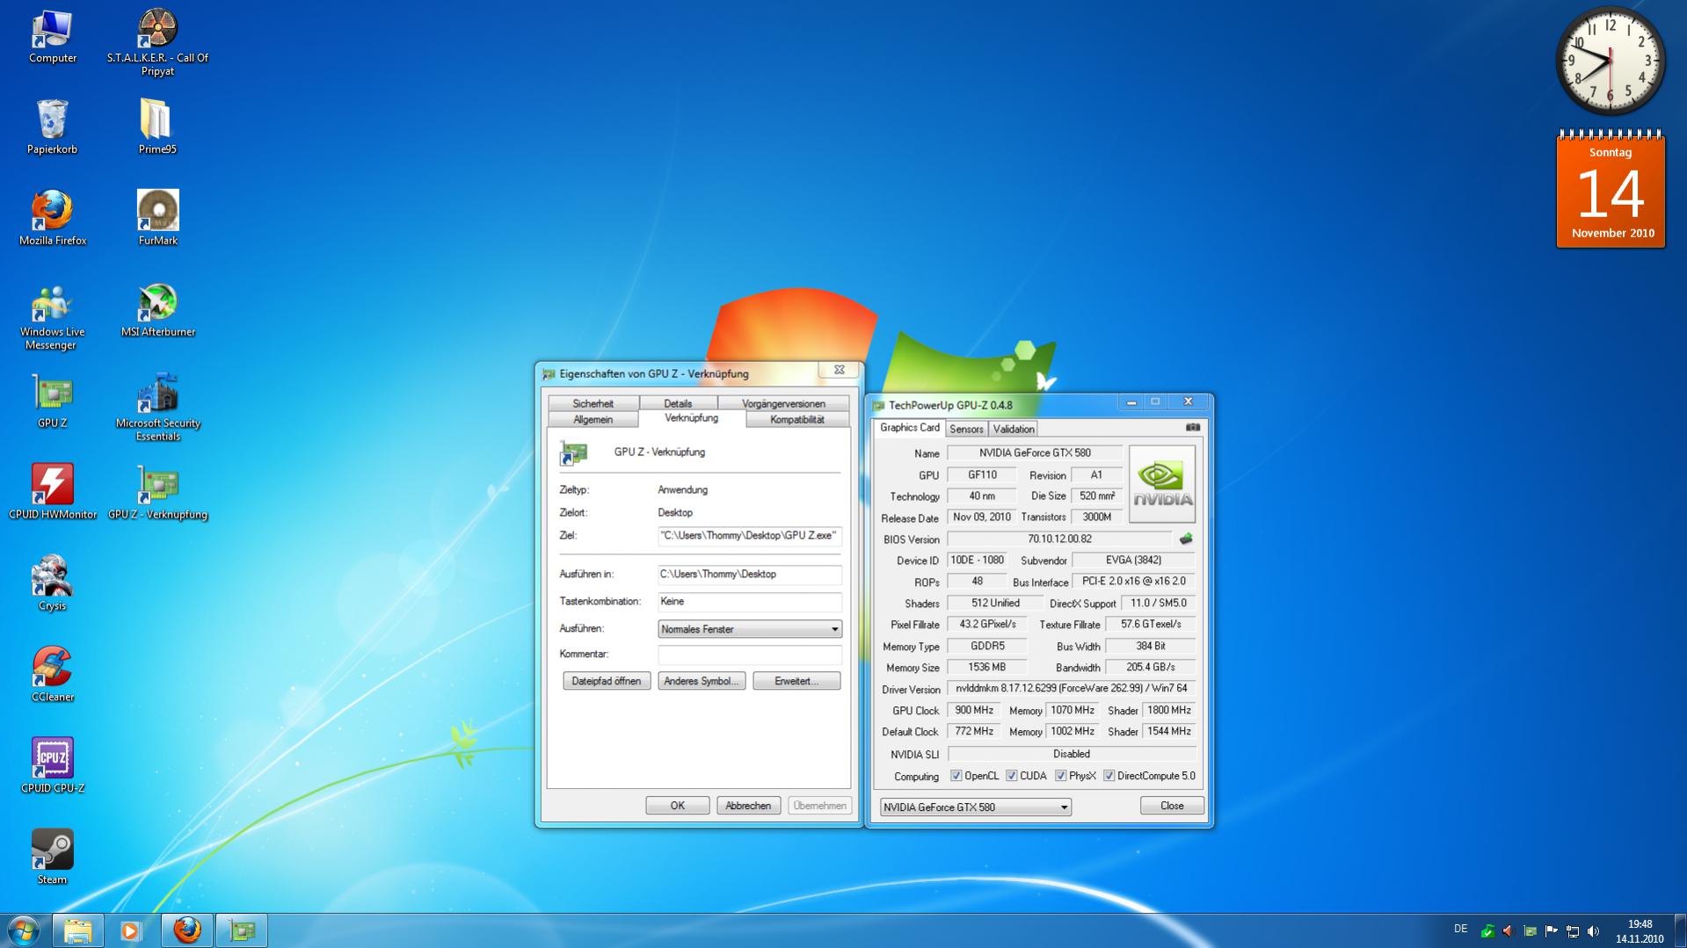Open the CCleaner desktop shortcut
The width and height of the screenshot is (1687, 948).
(52, 676)
